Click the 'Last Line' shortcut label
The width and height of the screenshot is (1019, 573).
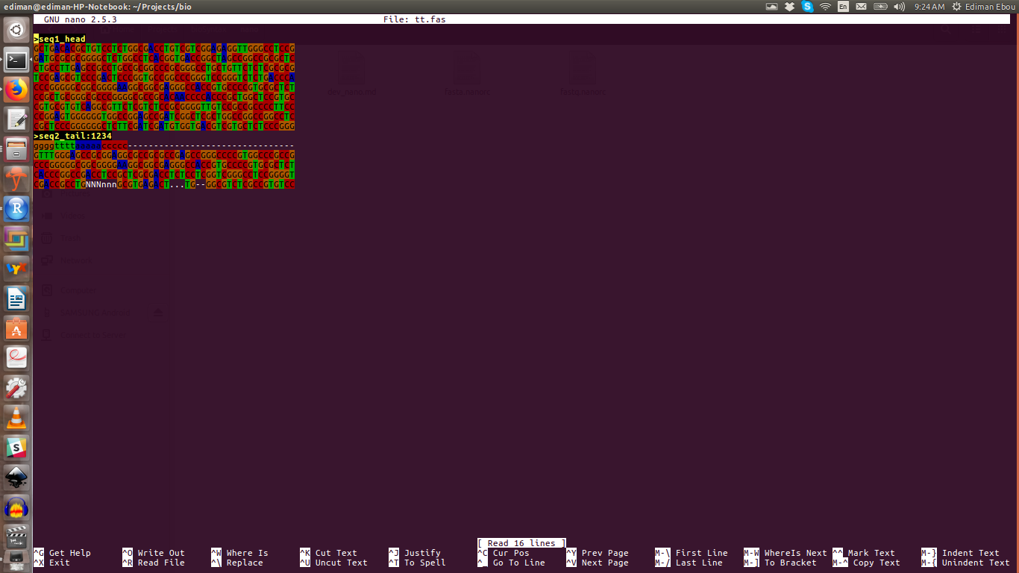[699, 563]
